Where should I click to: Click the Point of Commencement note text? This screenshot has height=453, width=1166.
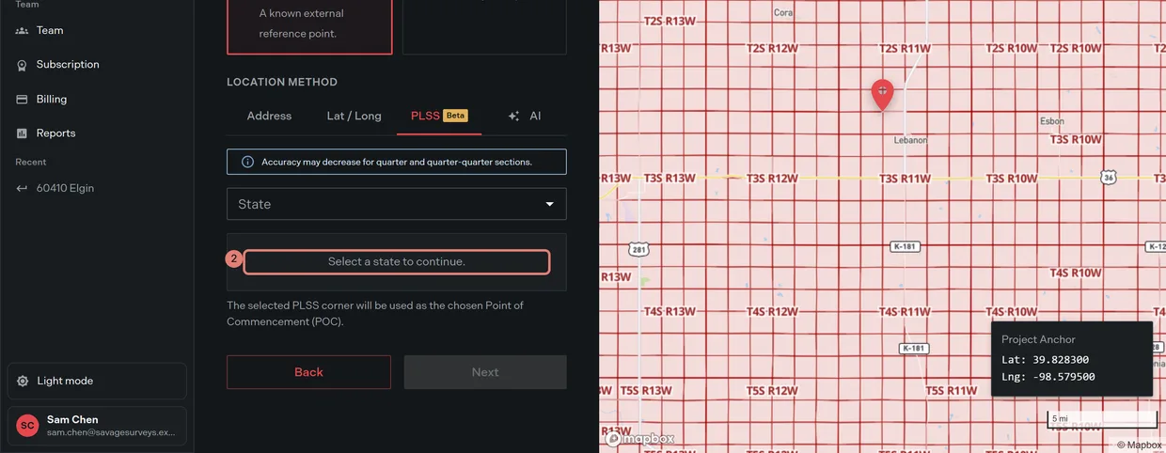click(x=375, y=314)
